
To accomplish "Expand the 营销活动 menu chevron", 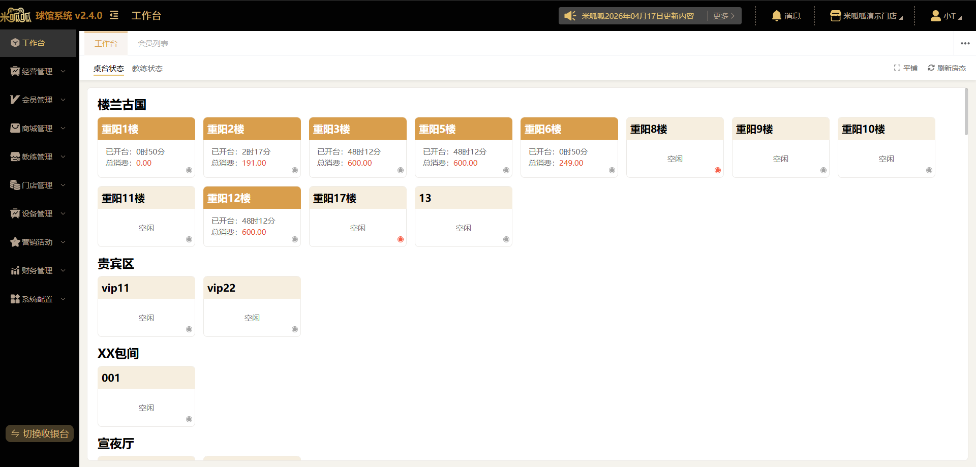I will [x=63, y=242].
